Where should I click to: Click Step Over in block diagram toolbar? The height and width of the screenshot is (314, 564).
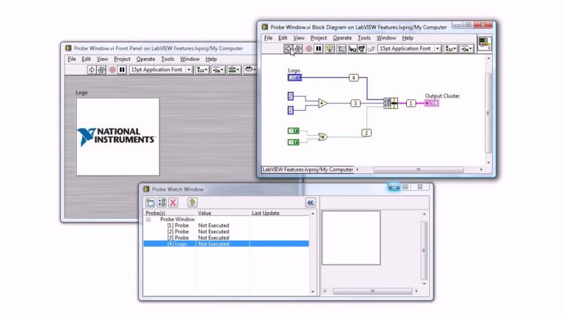click(x=361, y=48)
